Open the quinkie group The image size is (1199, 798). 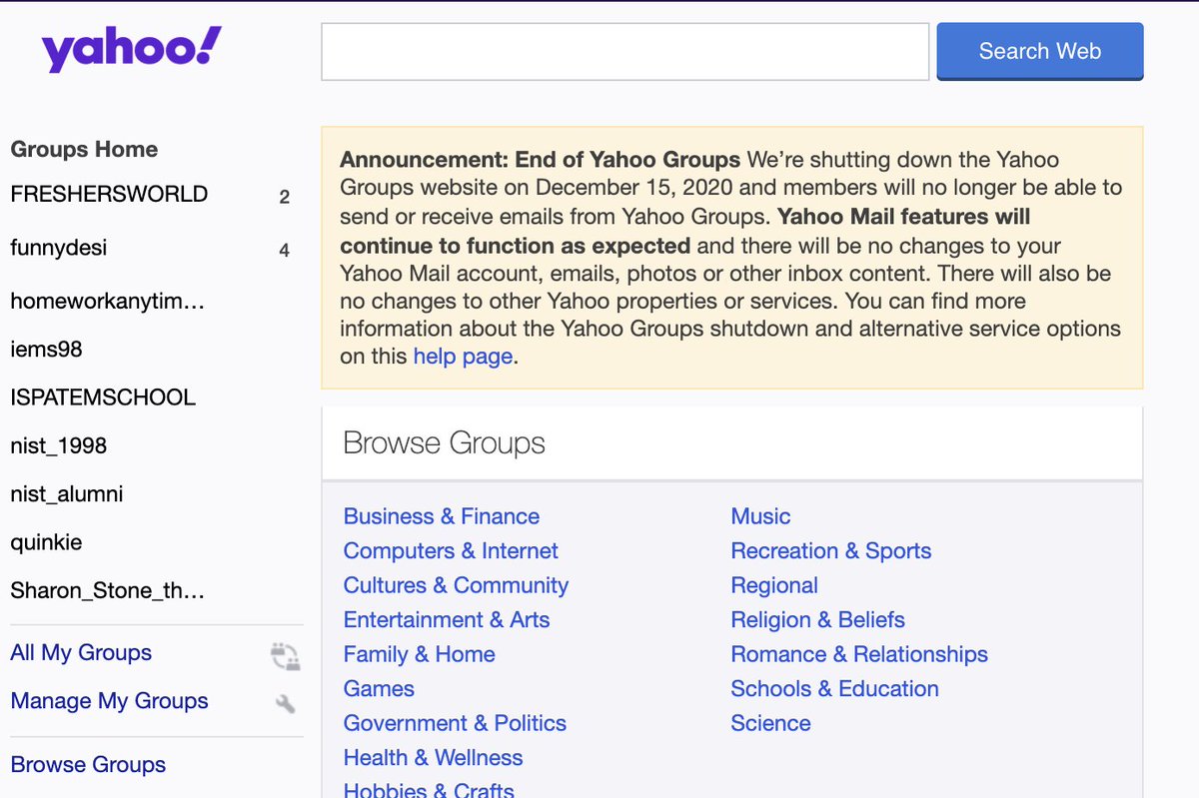46,543
